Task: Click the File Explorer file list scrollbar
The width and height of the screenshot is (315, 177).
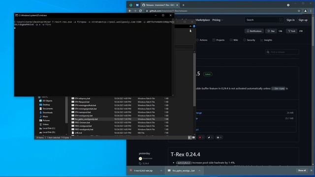Action: (194, 79)
